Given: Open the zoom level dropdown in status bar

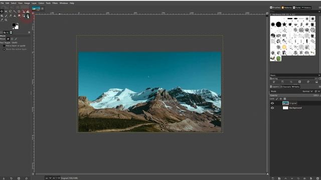Looking at the screenshot, I should coord(57,178).
